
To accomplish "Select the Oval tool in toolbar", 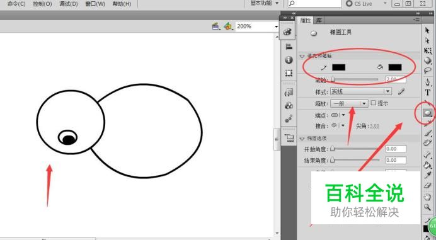I will pos(427,113).
